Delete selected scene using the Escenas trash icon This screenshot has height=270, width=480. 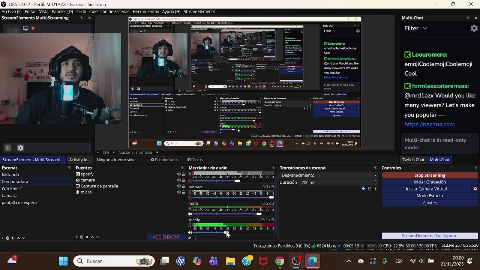[7, 238]
